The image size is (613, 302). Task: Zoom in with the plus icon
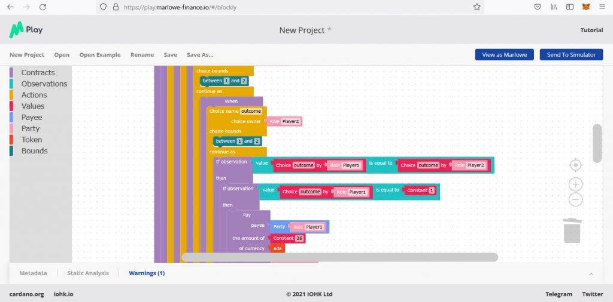(575, 184)
